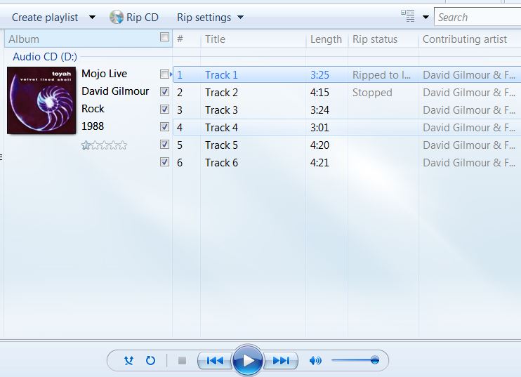Skip forward to the next track
This screenshot has height=377, width=521.
click(281, 360)
